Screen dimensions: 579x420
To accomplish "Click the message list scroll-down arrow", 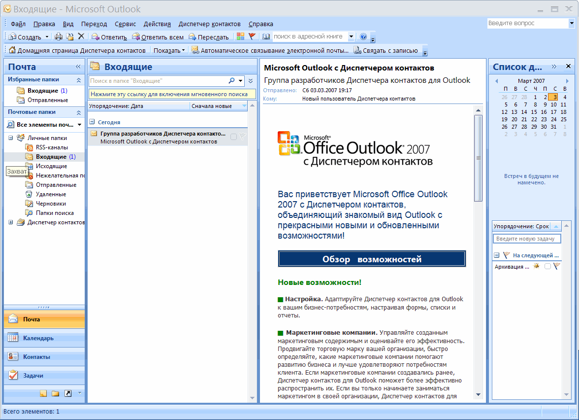I will click(x=252, y=398).
